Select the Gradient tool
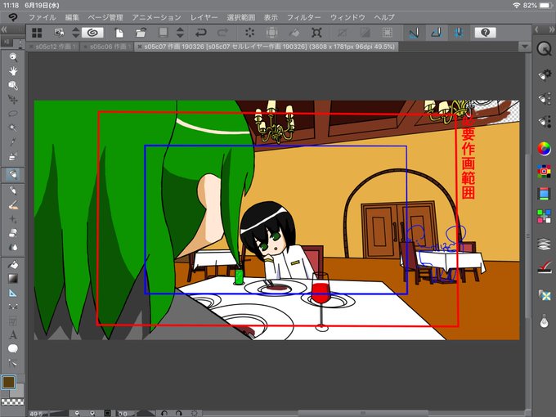Viewport: 556px width, 417px height. (13, 279)
